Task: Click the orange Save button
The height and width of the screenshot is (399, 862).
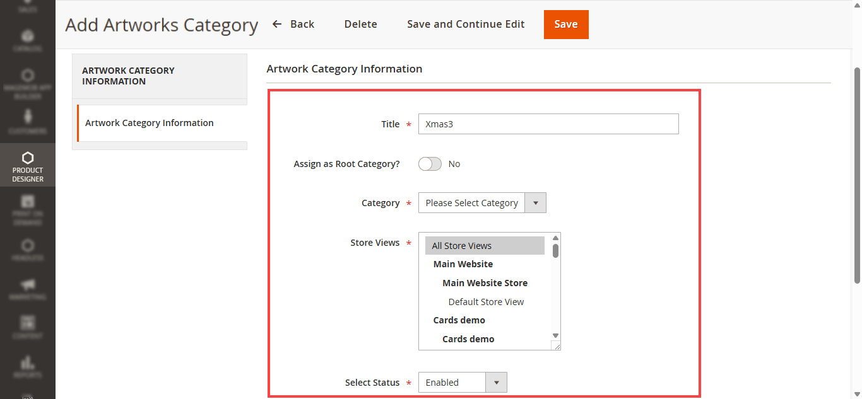Action: click(565, 25)
